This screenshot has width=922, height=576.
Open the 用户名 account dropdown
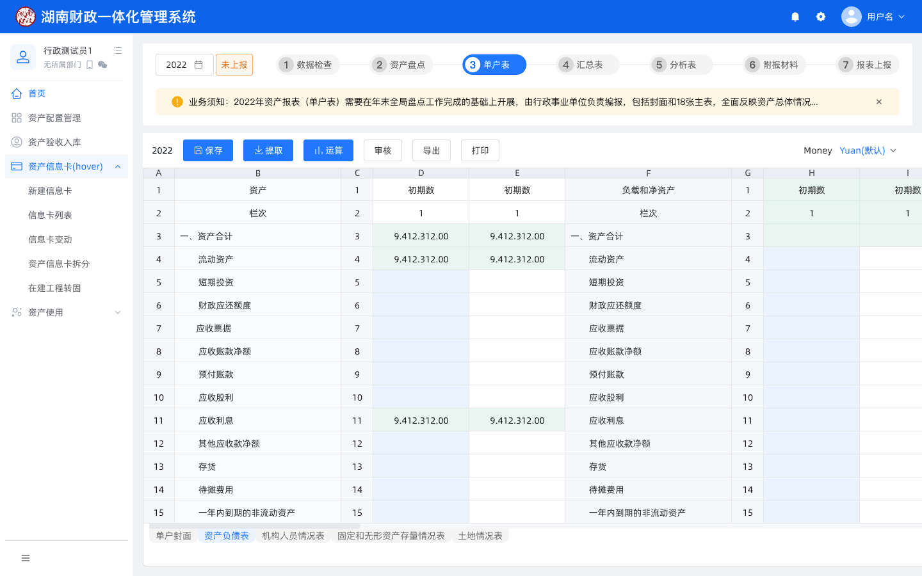(886, 17)
